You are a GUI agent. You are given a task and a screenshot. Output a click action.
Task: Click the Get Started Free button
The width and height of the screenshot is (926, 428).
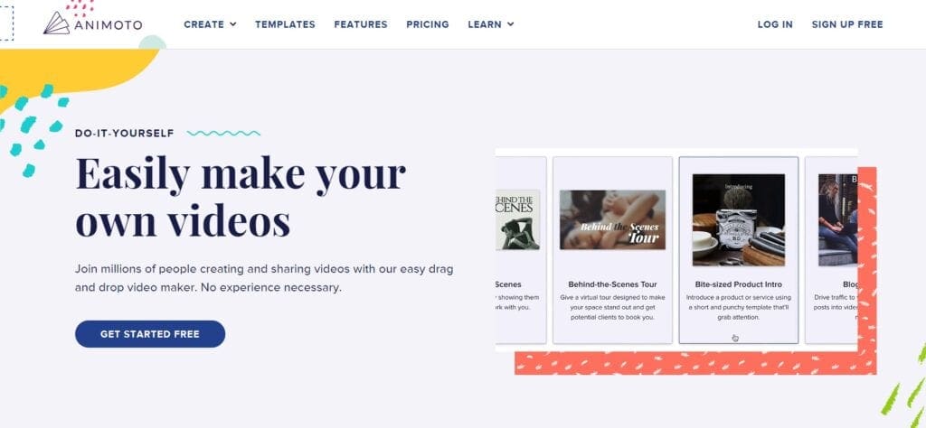150,334
